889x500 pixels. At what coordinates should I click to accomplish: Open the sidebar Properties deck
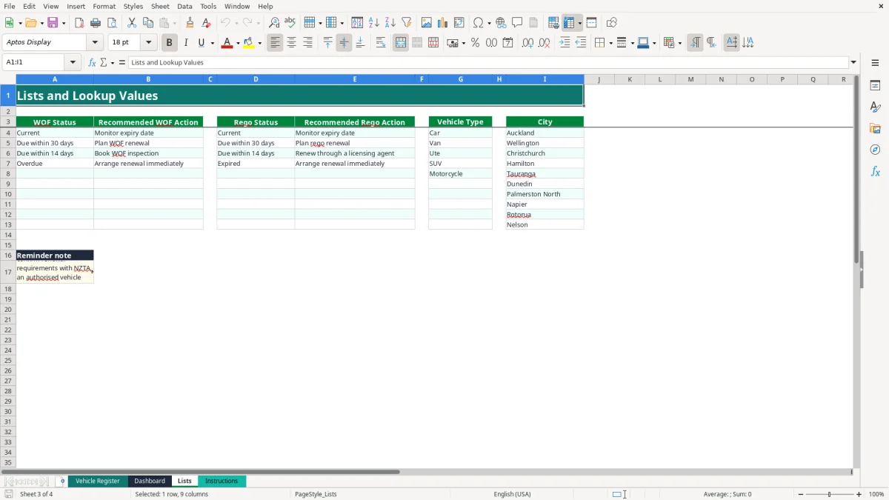click(x=875, y=85)
